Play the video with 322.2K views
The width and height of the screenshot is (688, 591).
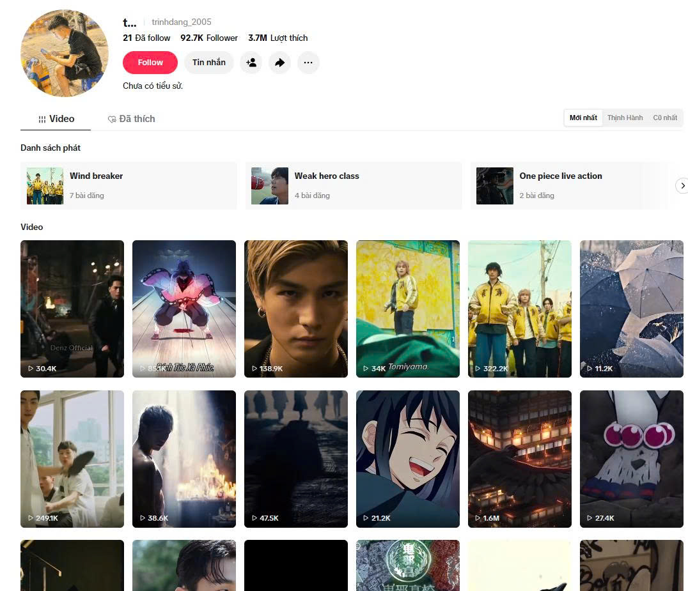click(520, 309)
